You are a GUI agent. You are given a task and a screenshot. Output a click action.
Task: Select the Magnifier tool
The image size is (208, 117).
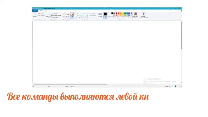(x=68, y=17)
